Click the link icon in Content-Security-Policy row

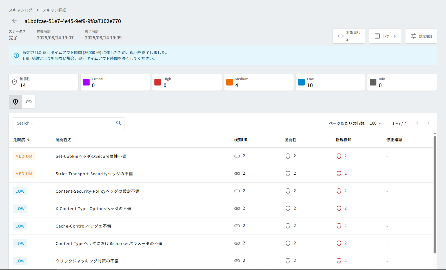[x=237, y=191]
